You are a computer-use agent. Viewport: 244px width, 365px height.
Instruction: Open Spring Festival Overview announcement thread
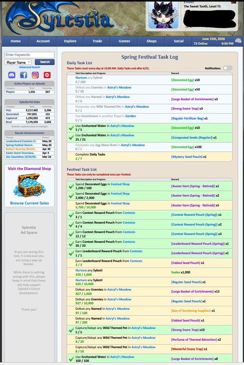[x=20, y=145]
